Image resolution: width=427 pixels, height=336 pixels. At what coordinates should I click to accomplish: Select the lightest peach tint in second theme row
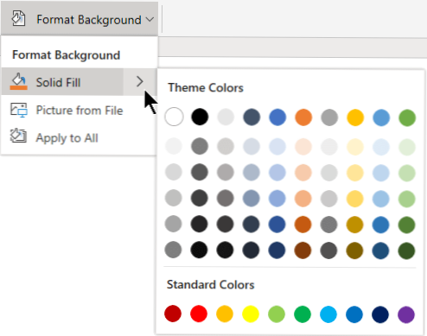[303, 147]
